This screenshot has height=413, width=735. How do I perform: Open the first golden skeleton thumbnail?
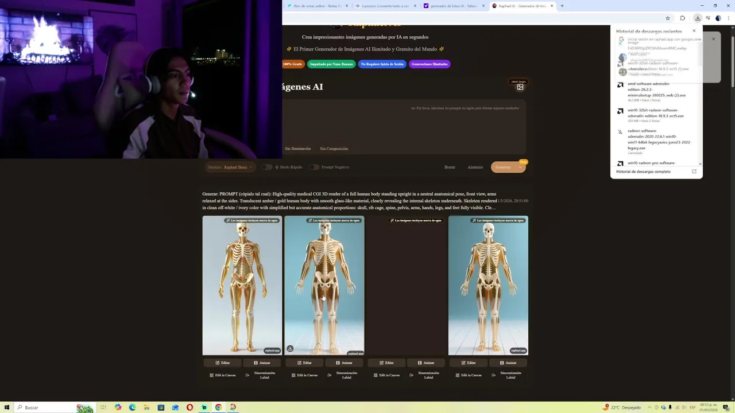coord(242,286)
